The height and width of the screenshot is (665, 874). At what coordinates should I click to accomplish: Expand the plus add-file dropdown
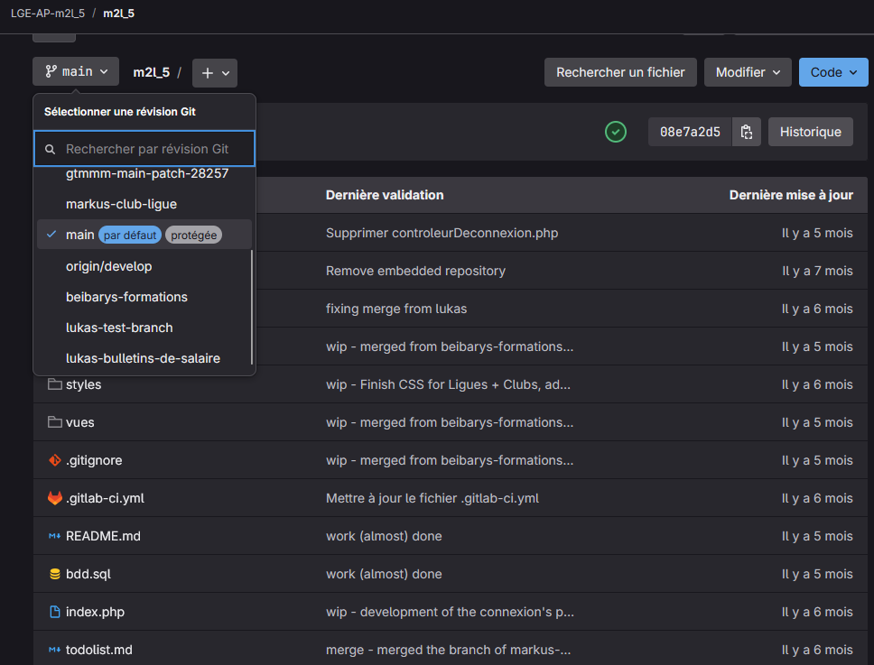pos(215,72)
